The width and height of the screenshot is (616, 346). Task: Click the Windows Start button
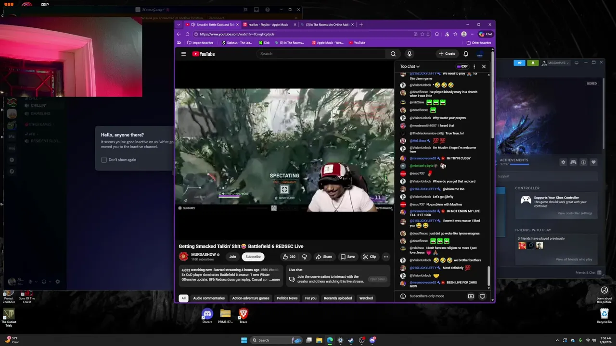[x=244, y=340]
